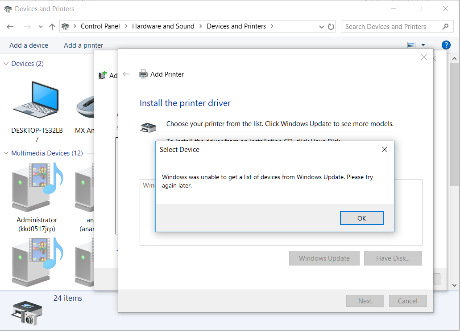Cancel the Add Printer wizard
The height and width of the screenshot is (331, 460).
pos(407,301)
